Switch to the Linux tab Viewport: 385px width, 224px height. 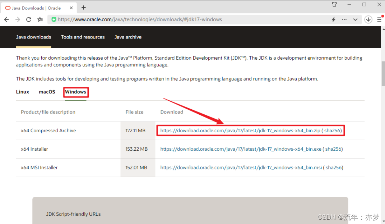pos(23,92)
